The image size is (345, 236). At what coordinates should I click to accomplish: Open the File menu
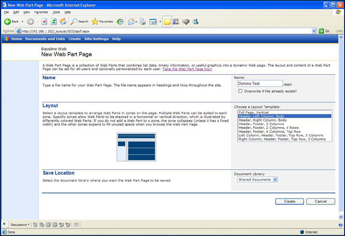[7, 12]
